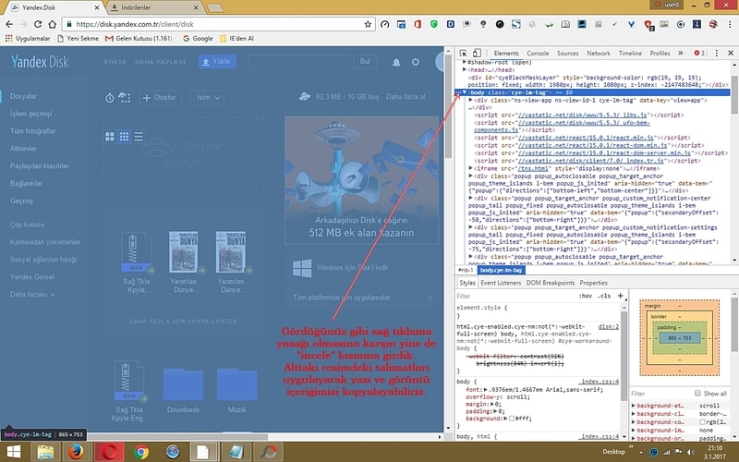Expand the background-color computed property
739x462 pixels.
point(634,422)
